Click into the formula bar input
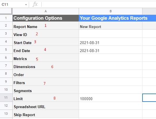Image resolution: width=156 pixels, height=119 pixels. [99, 5]
